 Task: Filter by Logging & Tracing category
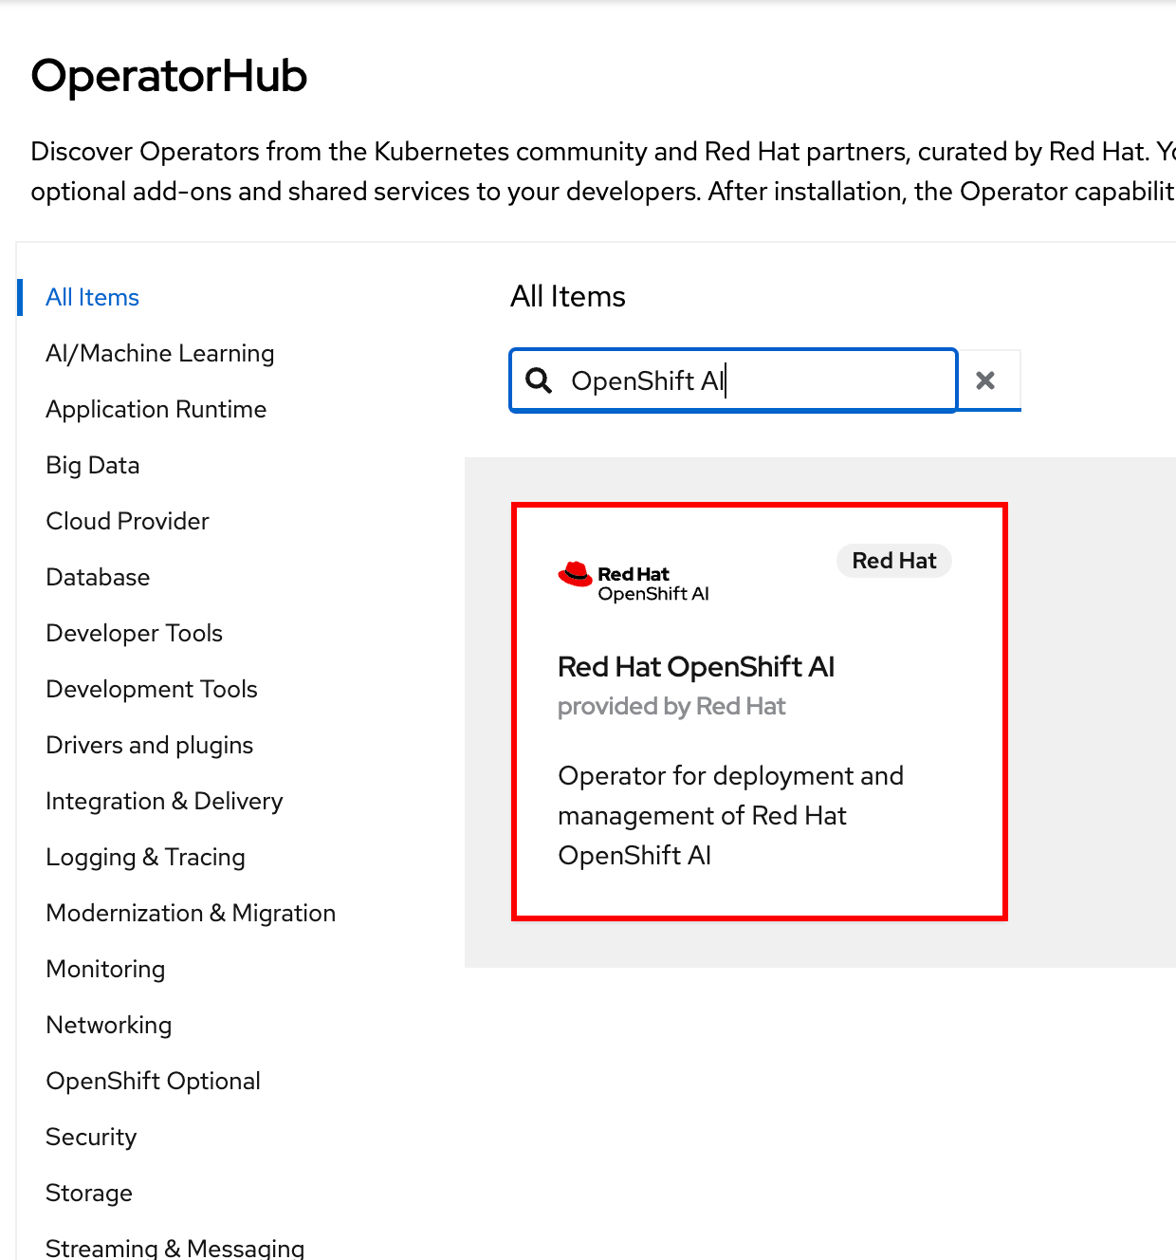(145, 857)
